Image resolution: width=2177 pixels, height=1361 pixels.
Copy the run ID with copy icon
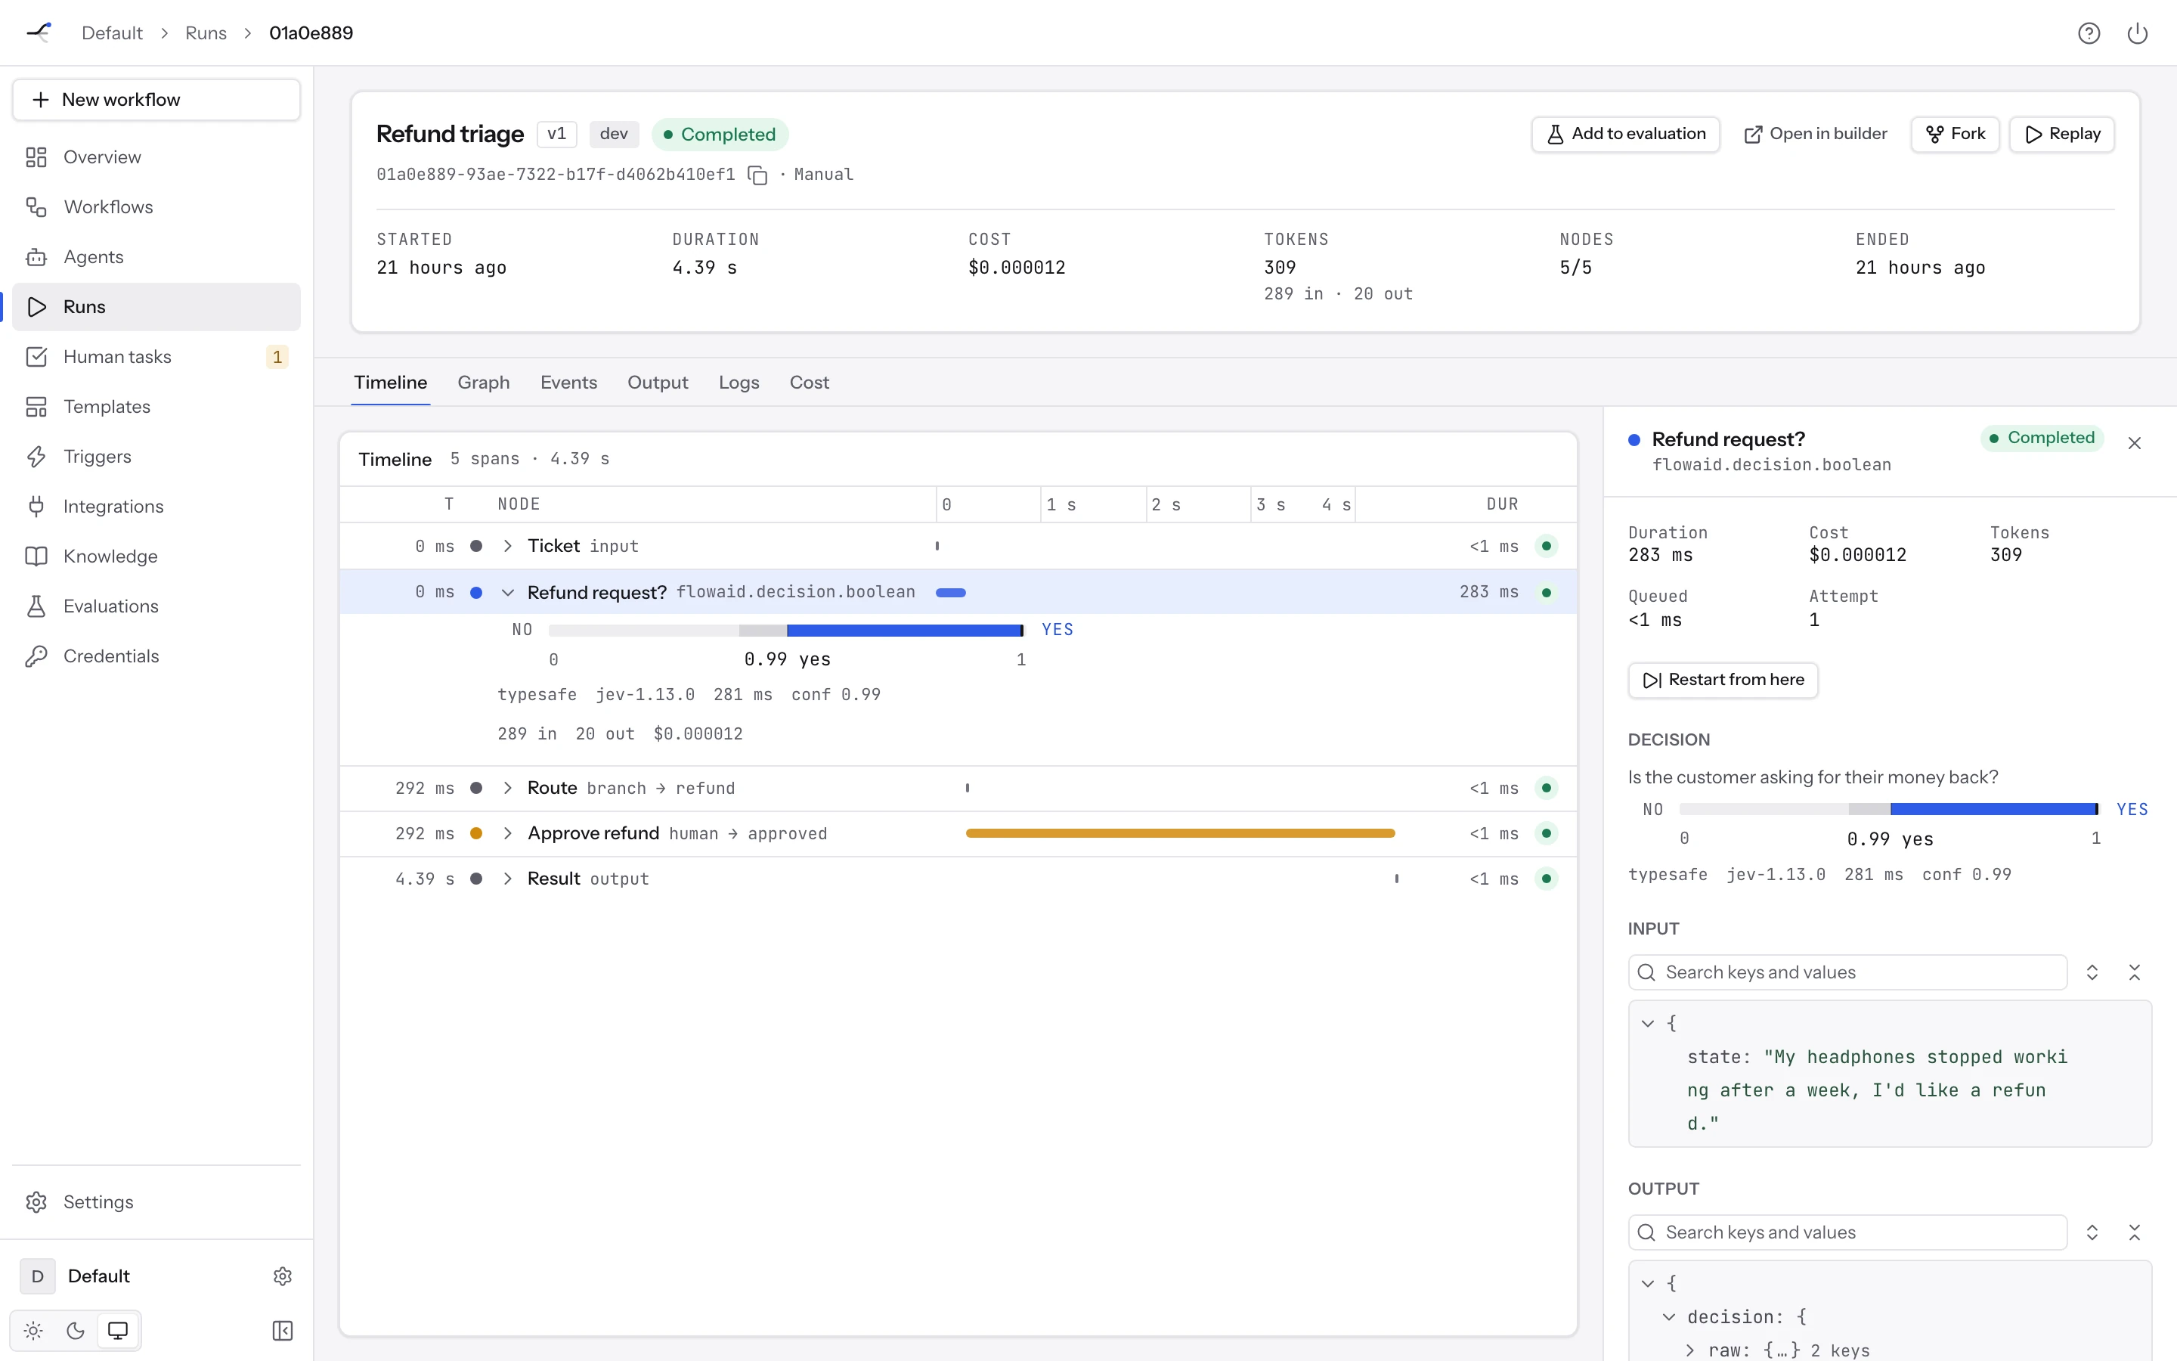click(757, 175)
